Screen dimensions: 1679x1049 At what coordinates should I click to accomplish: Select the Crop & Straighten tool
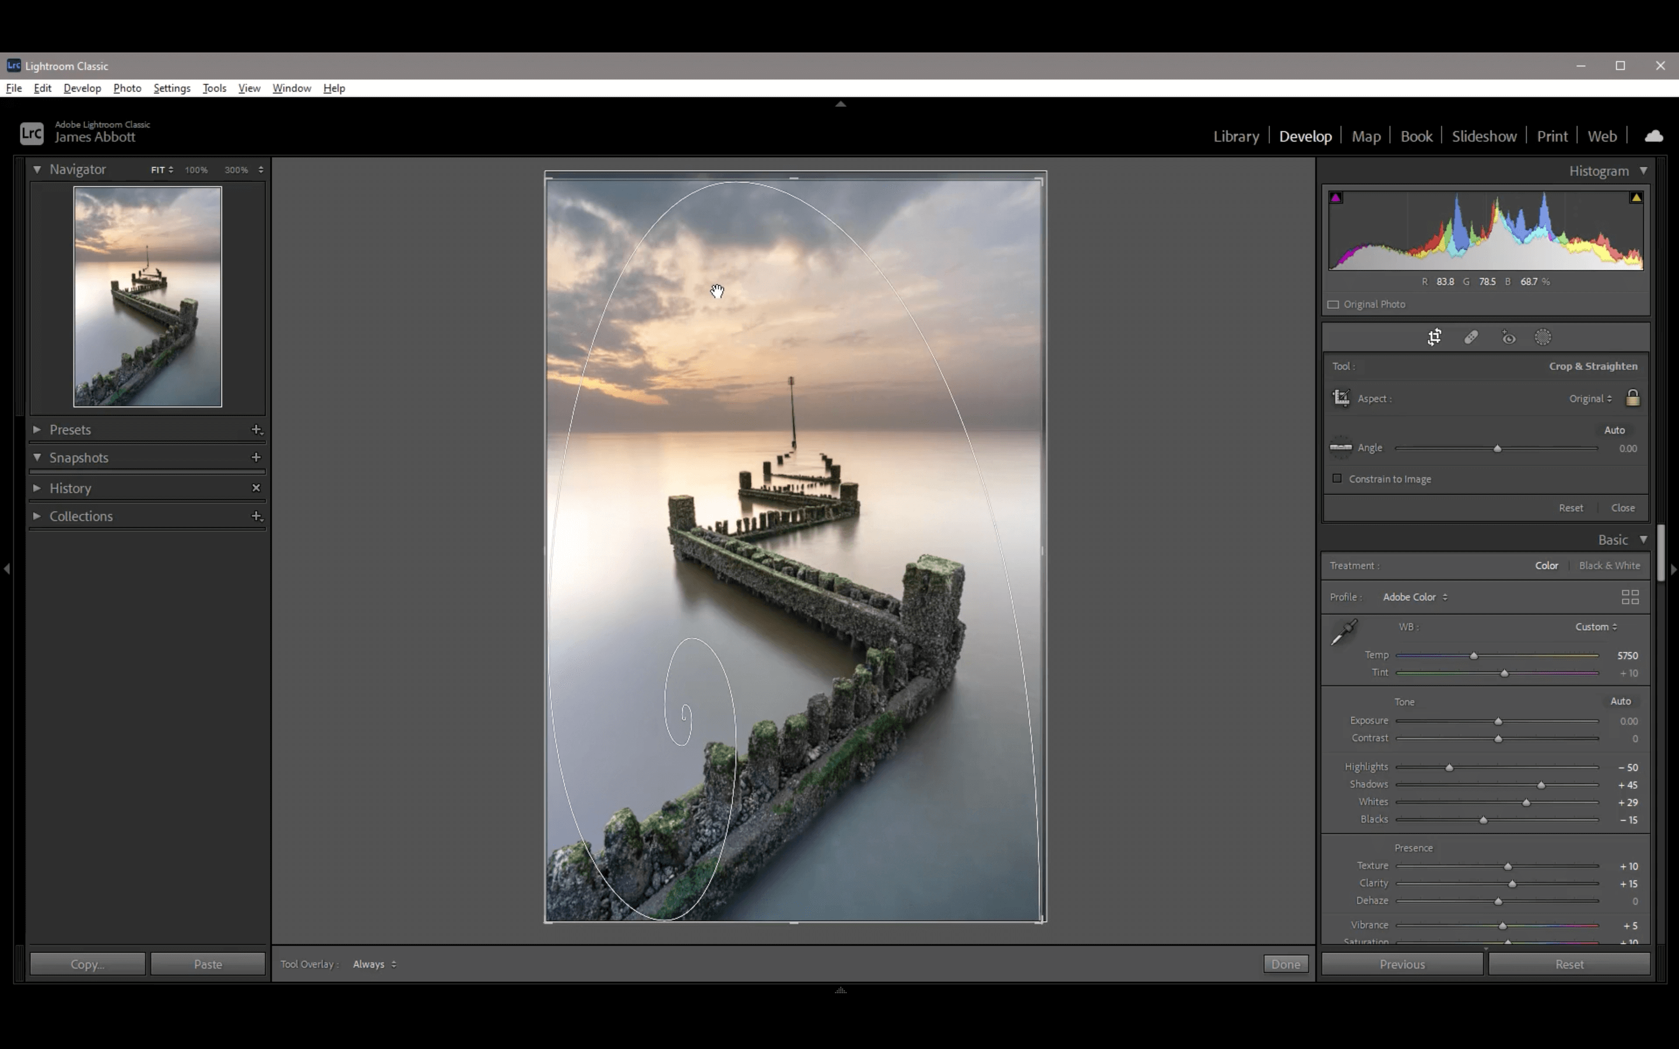[1435, 337]
